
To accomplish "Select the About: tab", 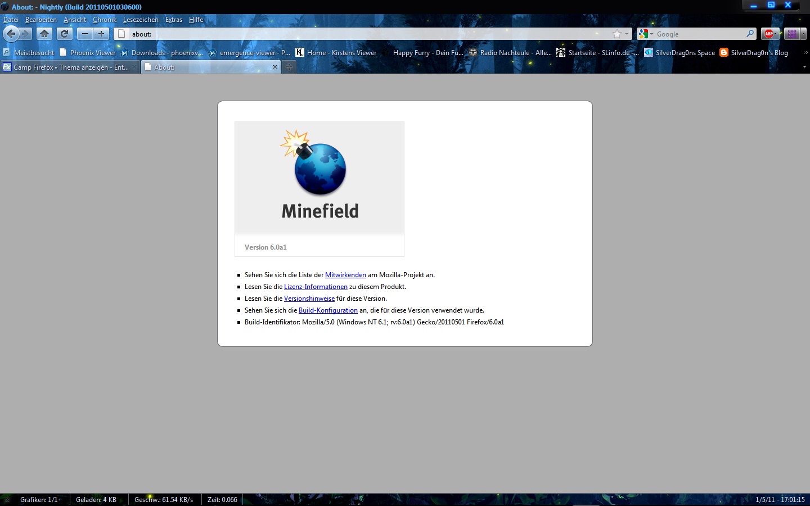I will 211,67.
